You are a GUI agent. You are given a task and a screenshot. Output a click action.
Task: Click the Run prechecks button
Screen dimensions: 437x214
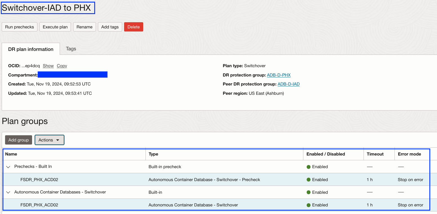tap(19, 27)
